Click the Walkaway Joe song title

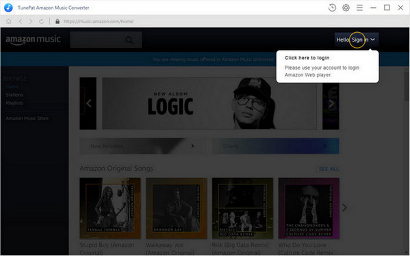click(170, 248)
